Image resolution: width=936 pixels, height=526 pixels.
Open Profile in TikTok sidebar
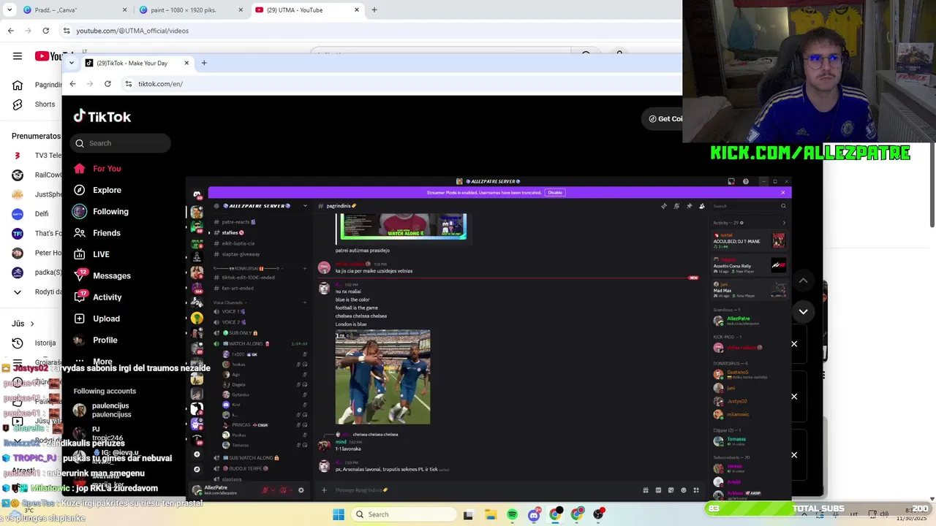point(95,340)
